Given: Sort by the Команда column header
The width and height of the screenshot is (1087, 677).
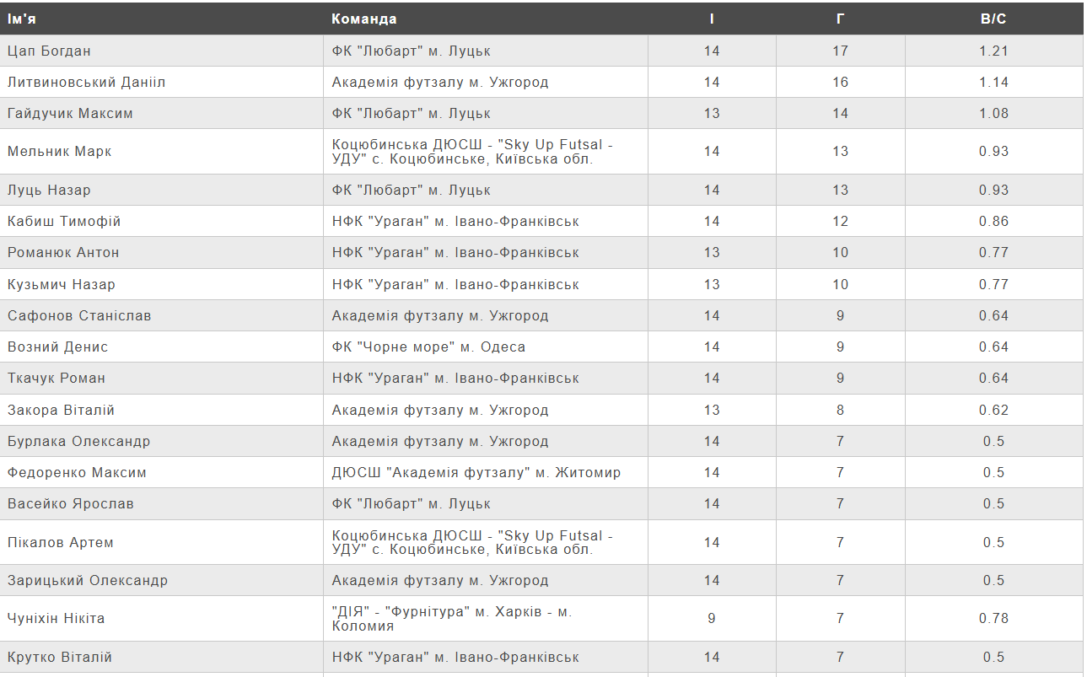Looking at the screenshot, I should point(363,19).
